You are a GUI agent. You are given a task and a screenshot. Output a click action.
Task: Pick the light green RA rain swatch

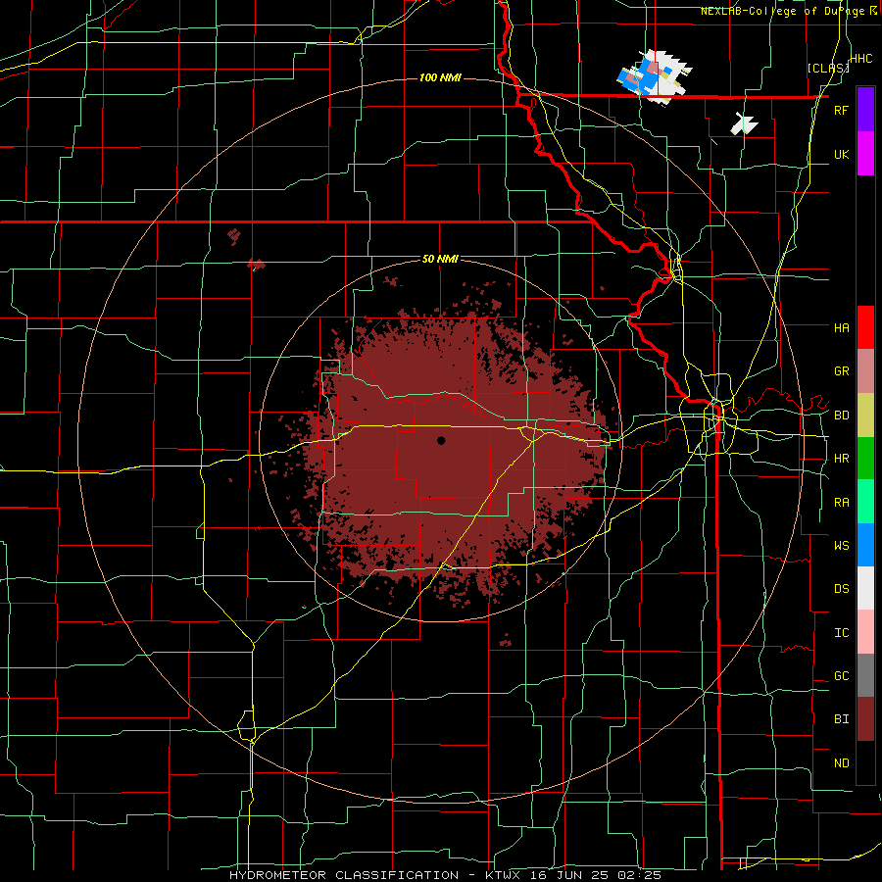pos(865,502)
